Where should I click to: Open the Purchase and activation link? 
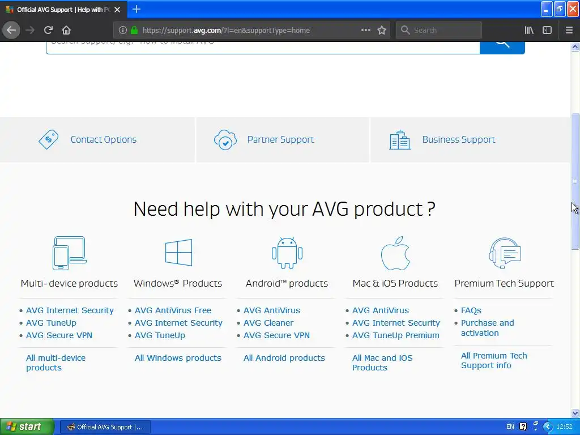(x=488, y=328)
